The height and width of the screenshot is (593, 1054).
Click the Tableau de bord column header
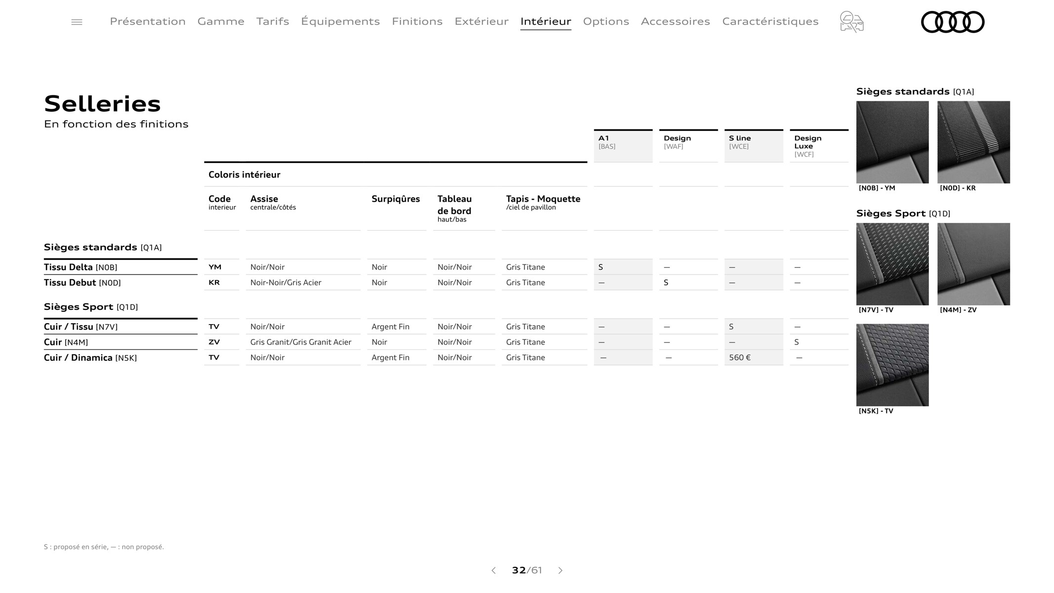pos(455,208)
